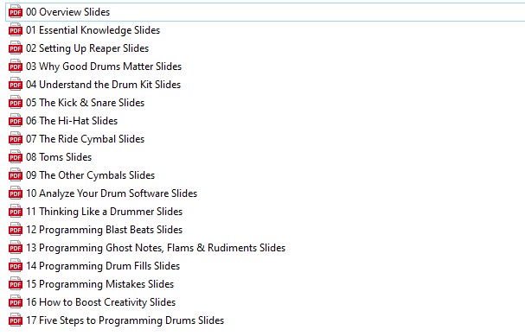Select file name '01 Essential Knowledge Slides'
This screenshot has width=525, height=336.
pos(93,30)
